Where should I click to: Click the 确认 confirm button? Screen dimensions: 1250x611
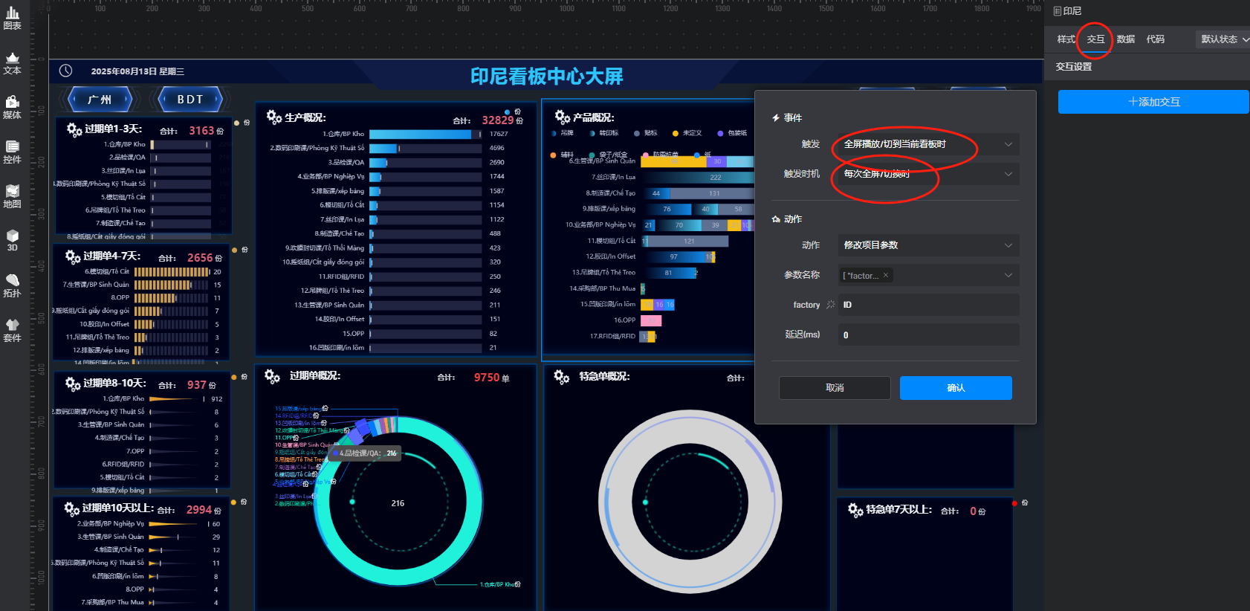click(x=956, y=388)
